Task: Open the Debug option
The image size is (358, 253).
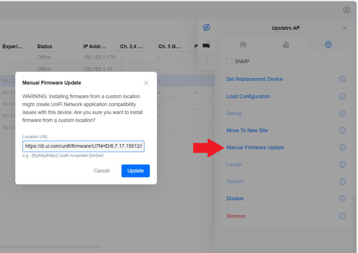Action: click(x=234, y=113)
